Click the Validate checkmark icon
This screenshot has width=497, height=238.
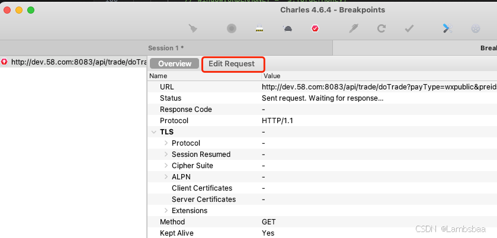pyautogui.click(x=409, y=29)
